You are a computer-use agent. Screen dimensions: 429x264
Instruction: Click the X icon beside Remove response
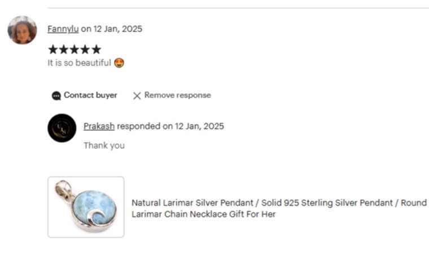pos(137,96)
